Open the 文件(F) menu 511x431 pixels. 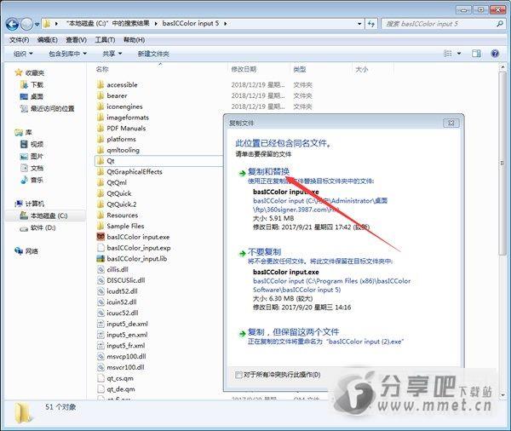[x=19, y=40]
